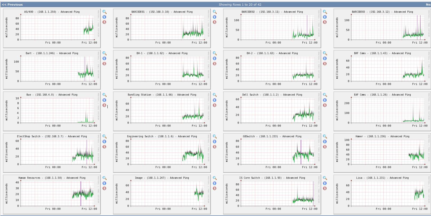Download CSV for BARCODE02 graph

pos(325,17)
